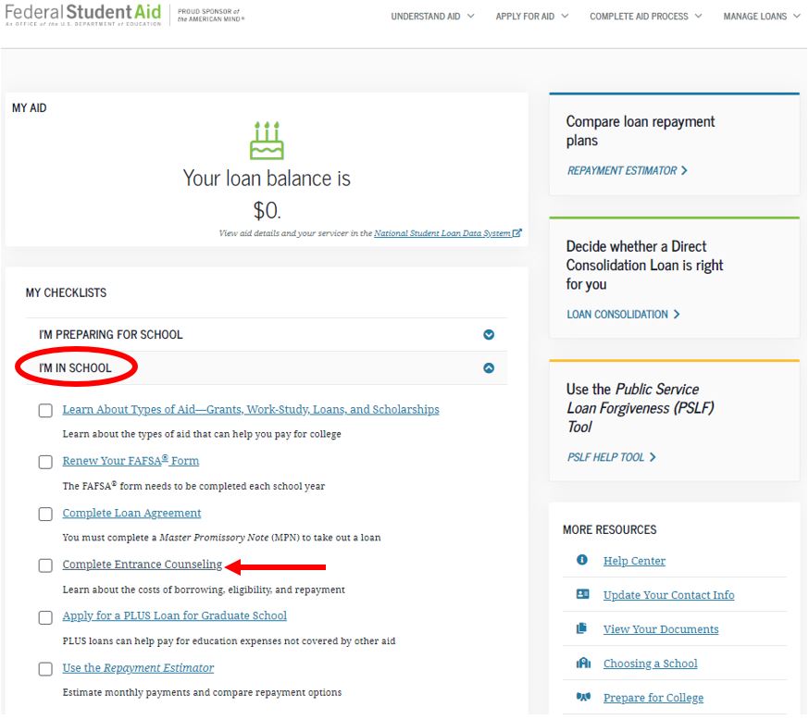
Task: Open the Renew Your FAFSA Form link
Action: click(x=131, y=461)
